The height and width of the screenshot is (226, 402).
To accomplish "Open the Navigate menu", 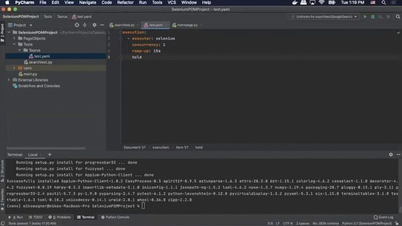I will [87, 3].
